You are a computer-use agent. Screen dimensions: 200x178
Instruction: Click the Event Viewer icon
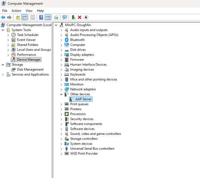(13, 40)
